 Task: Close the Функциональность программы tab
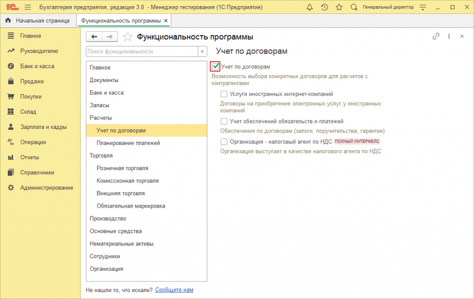(x=166, y=20)
